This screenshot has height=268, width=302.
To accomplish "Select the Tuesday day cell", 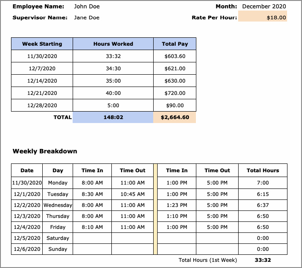I will [58, 194].
